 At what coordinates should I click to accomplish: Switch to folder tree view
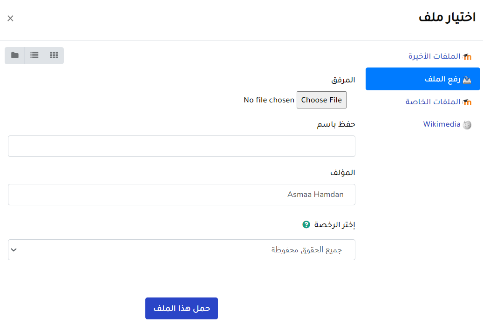click(15, 55)
